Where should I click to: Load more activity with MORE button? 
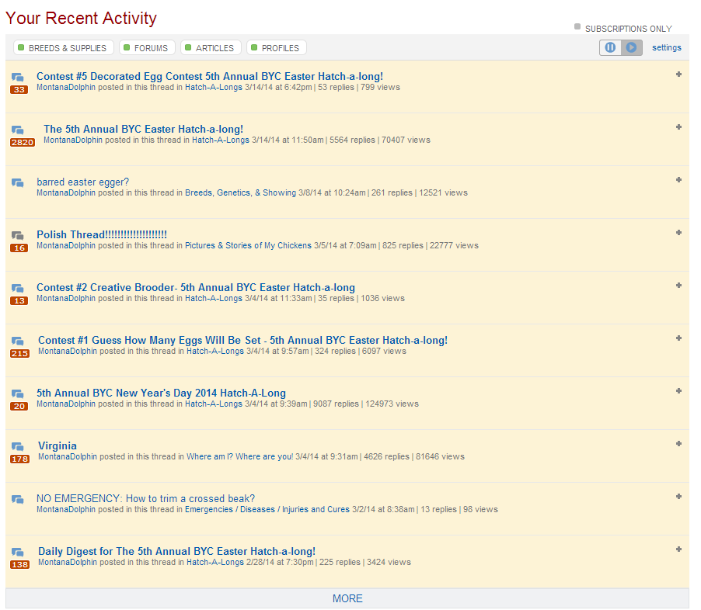point(347,598)
